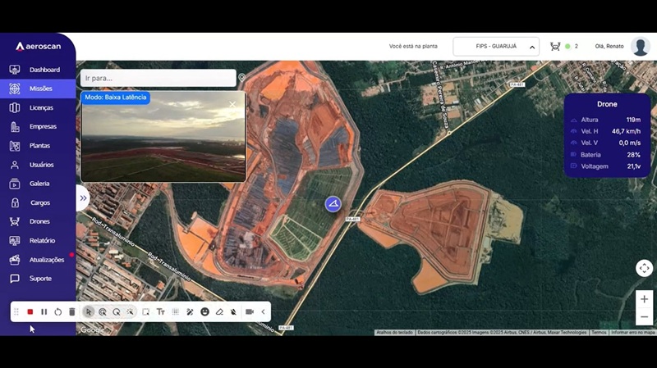
Task: Select the magic cursor effect tool
Action: pyautogui.click(x=131, y=312)
